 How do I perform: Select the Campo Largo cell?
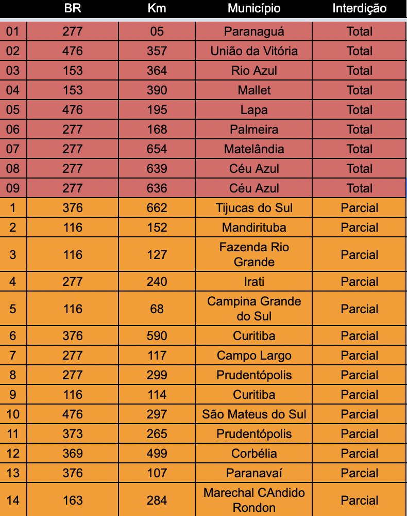pos(254,356)
